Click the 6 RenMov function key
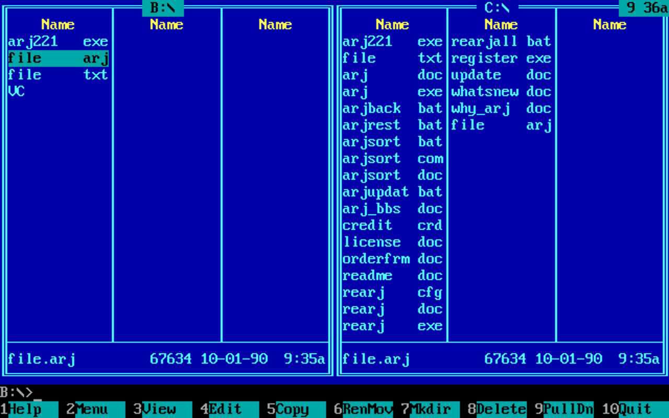Screen dimensions: 669x418 [363, 409]
